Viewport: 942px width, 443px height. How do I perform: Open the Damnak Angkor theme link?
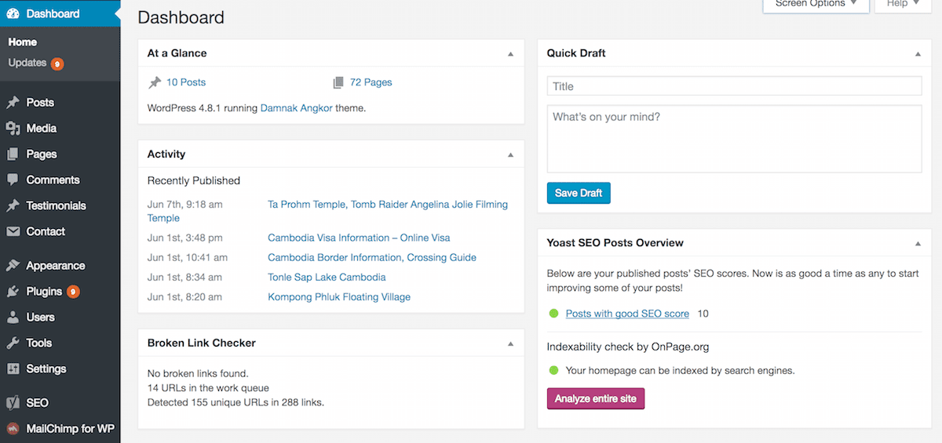[297, 108]
